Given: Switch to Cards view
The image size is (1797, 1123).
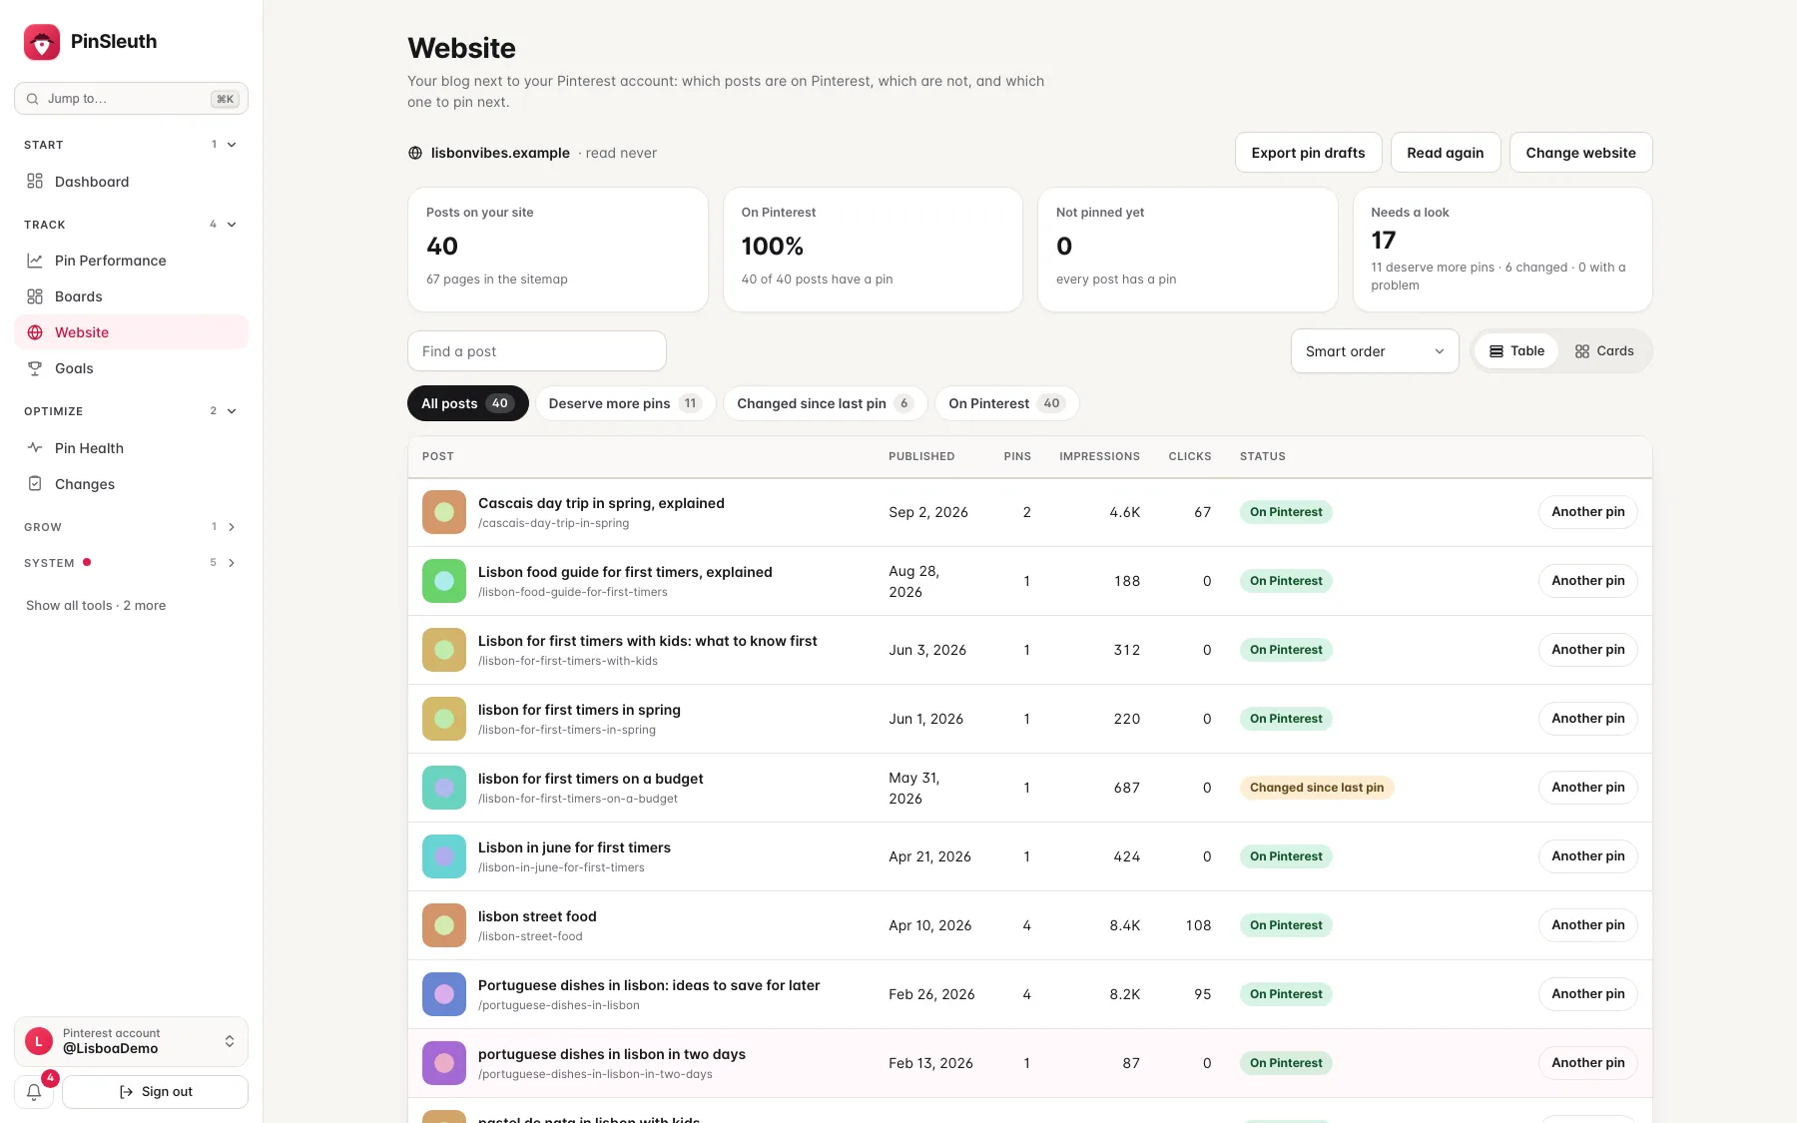Looking at the screenshot, I should [1604, 351].
